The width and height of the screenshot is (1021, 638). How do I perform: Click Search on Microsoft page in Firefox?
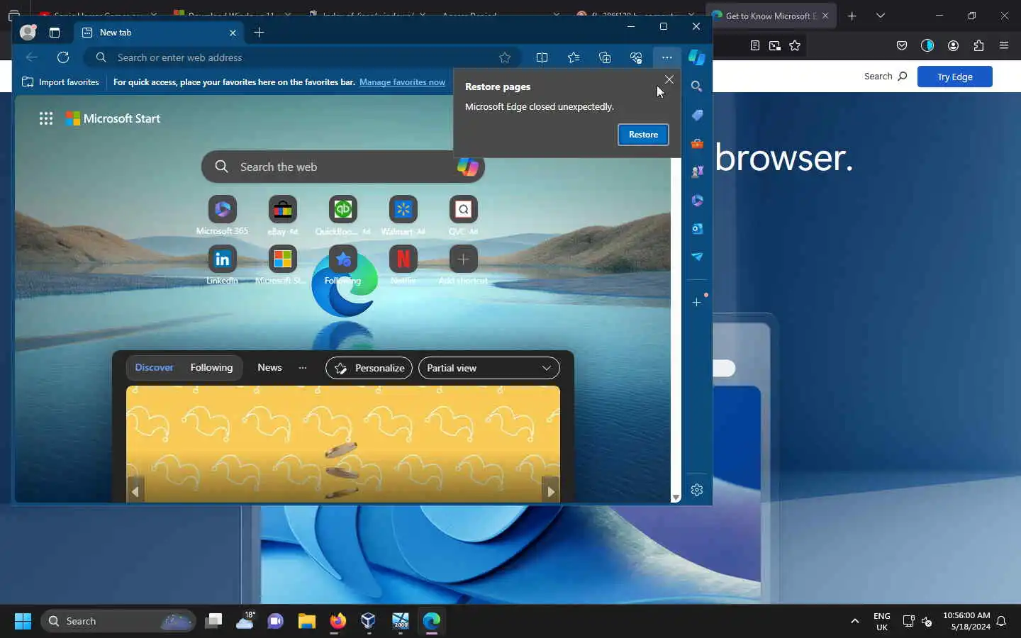(x=886, y=77)
